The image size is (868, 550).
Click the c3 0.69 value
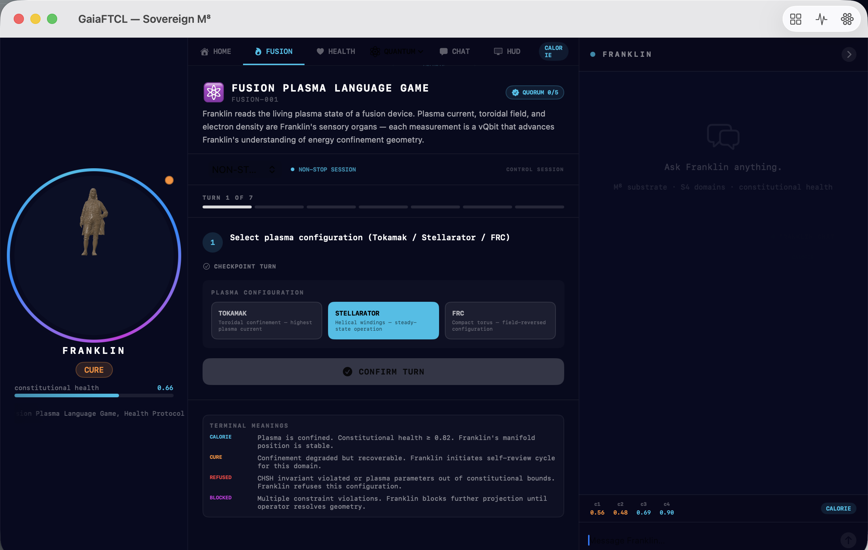(643, 513)
